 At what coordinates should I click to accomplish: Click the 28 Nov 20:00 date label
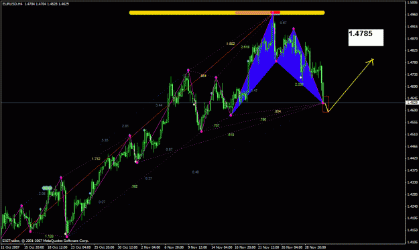[x=315, y=247]
